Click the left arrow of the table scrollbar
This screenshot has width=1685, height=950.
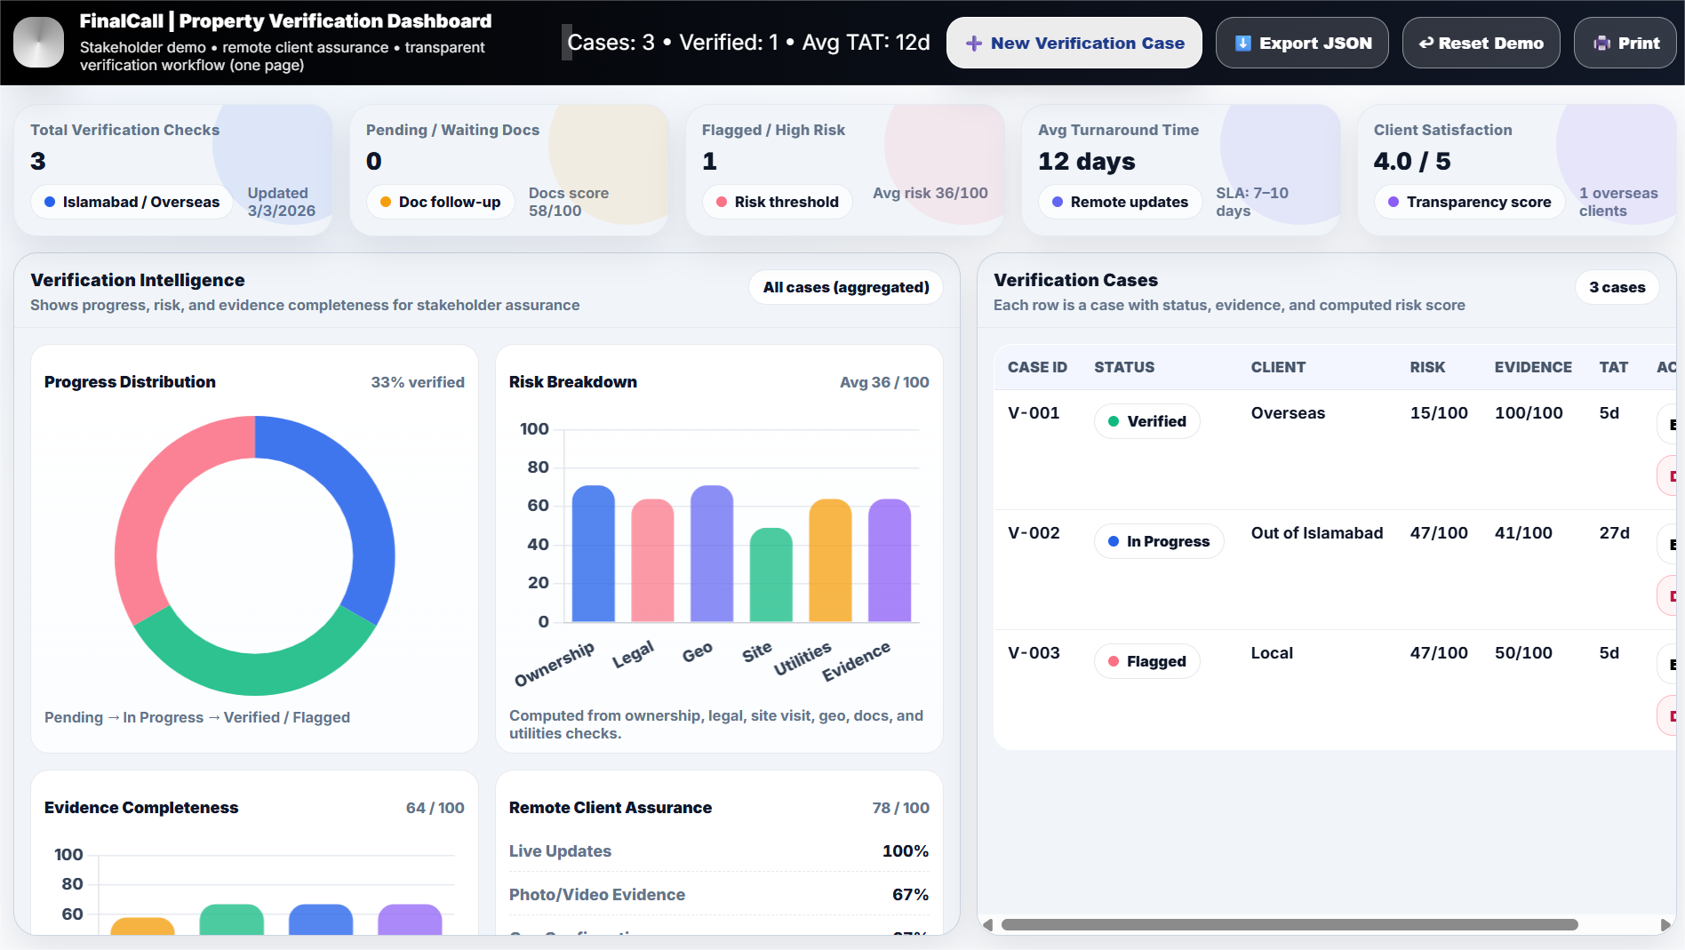[x=987, y=925]
